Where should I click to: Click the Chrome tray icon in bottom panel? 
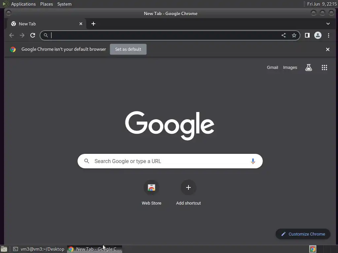[x=313, y=249]
